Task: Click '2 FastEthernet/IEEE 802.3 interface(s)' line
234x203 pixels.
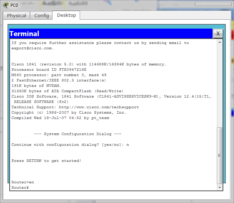Action: click(x=59, y=80)
